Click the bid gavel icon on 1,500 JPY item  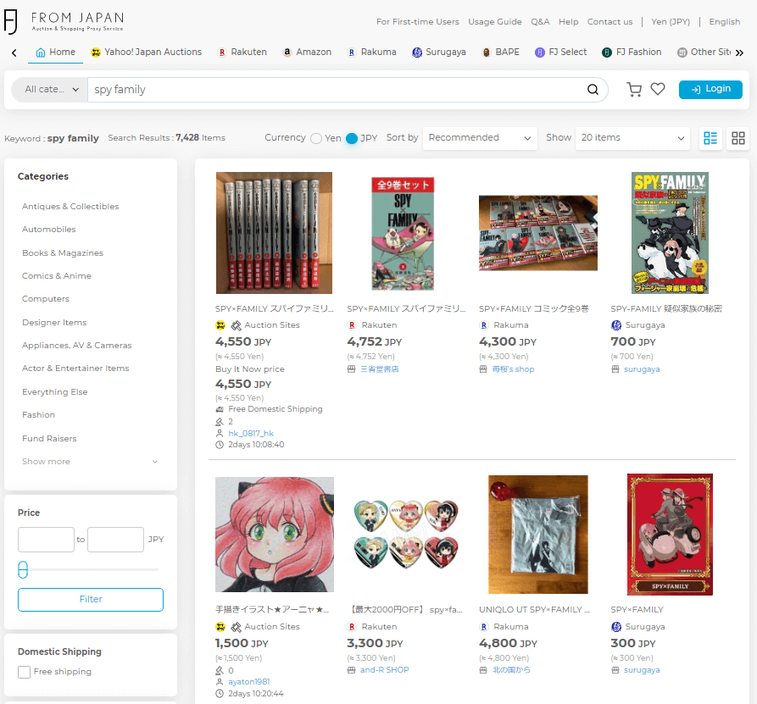point(220,671)
